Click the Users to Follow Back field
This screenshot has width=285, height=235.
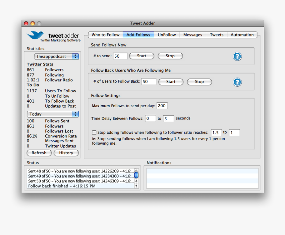149,81
